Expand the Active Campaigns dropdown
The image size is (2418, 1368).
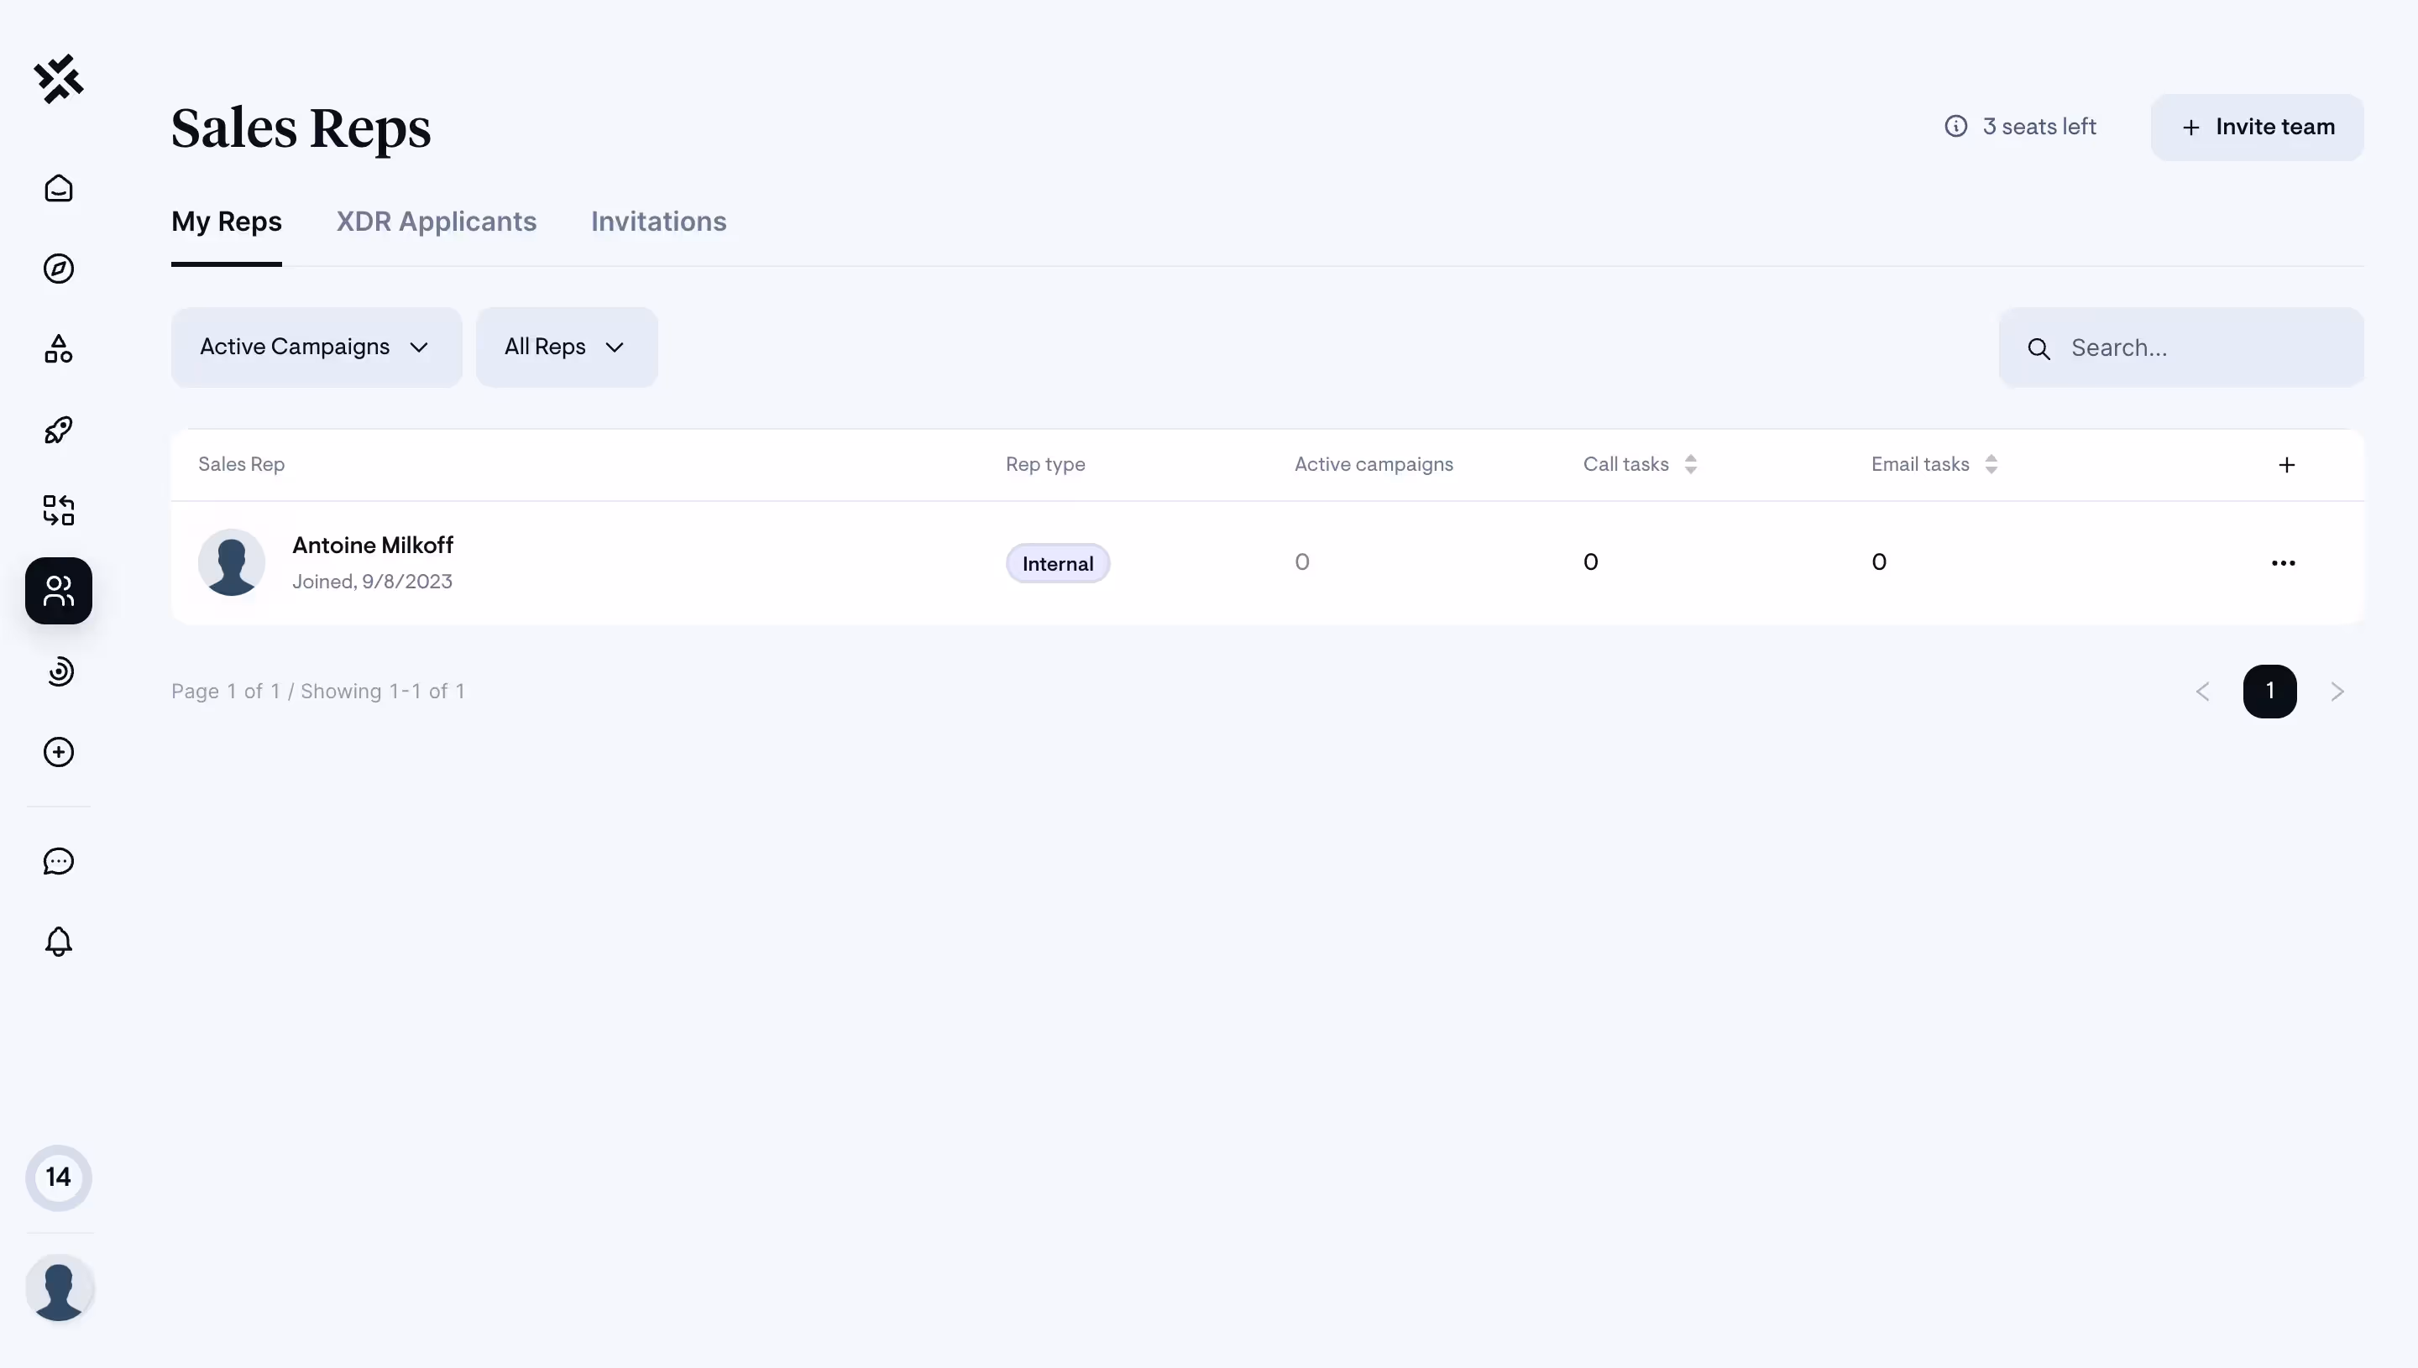click(316, 347)
